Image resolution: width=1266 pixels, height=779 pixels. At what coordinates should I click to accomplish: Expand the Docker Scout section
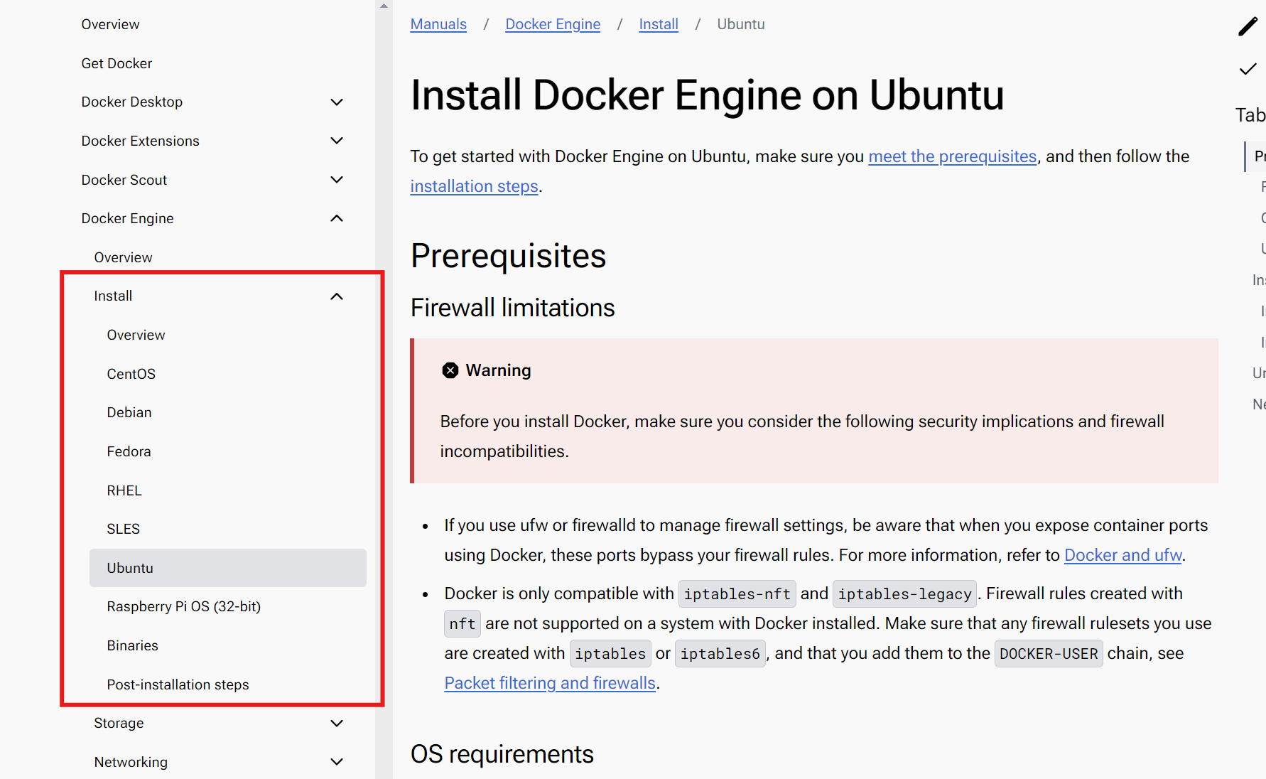pos(337,180)
